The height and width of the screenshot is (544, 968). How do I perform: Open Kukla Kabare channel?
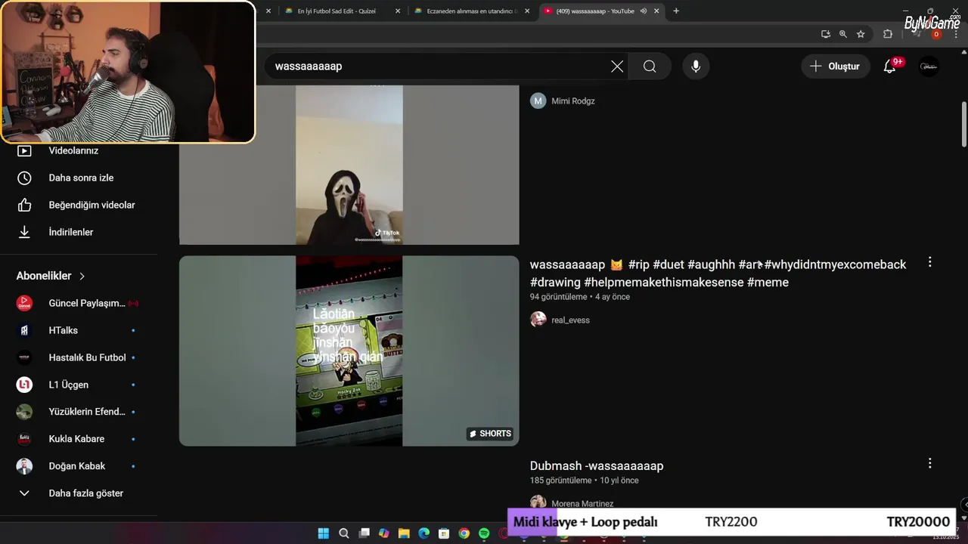76,439
